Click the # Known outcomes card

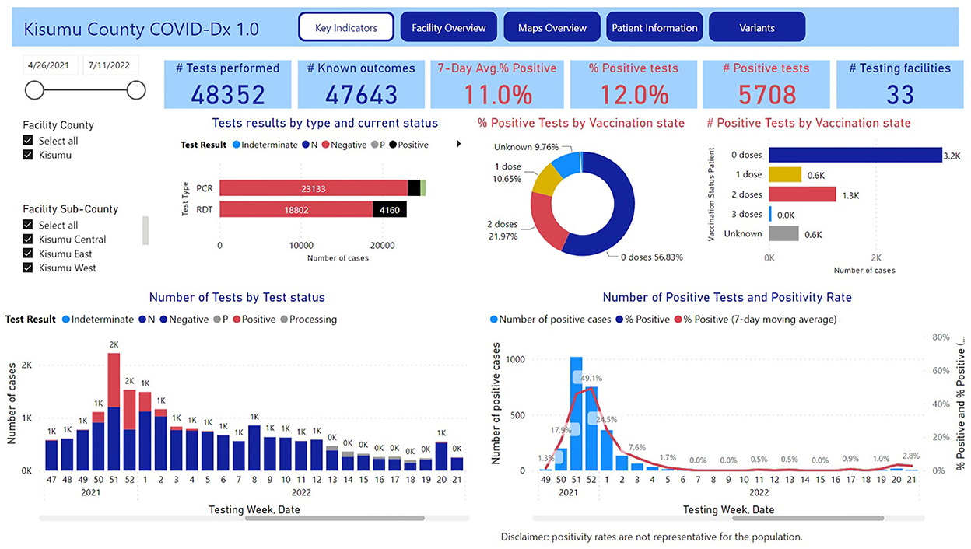(361, 84)
